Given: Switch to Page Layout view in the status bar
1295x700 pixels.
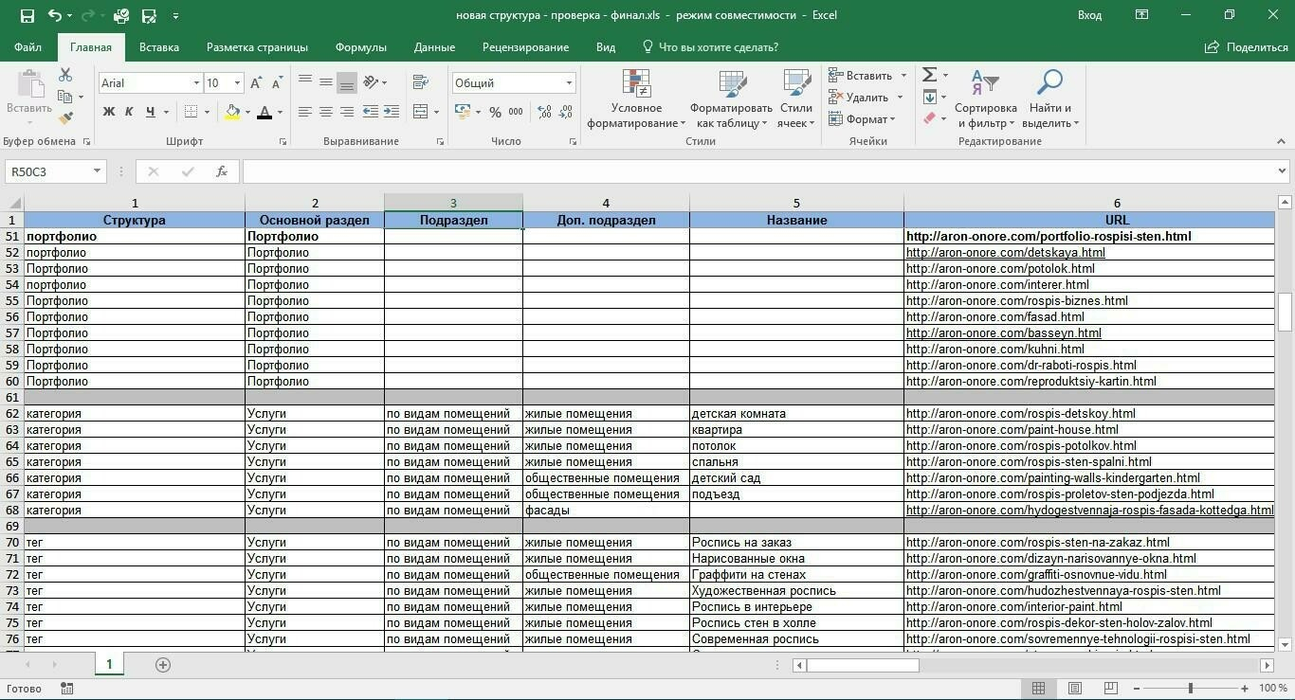Looking at the screenshot, I should coord(1074,688).
